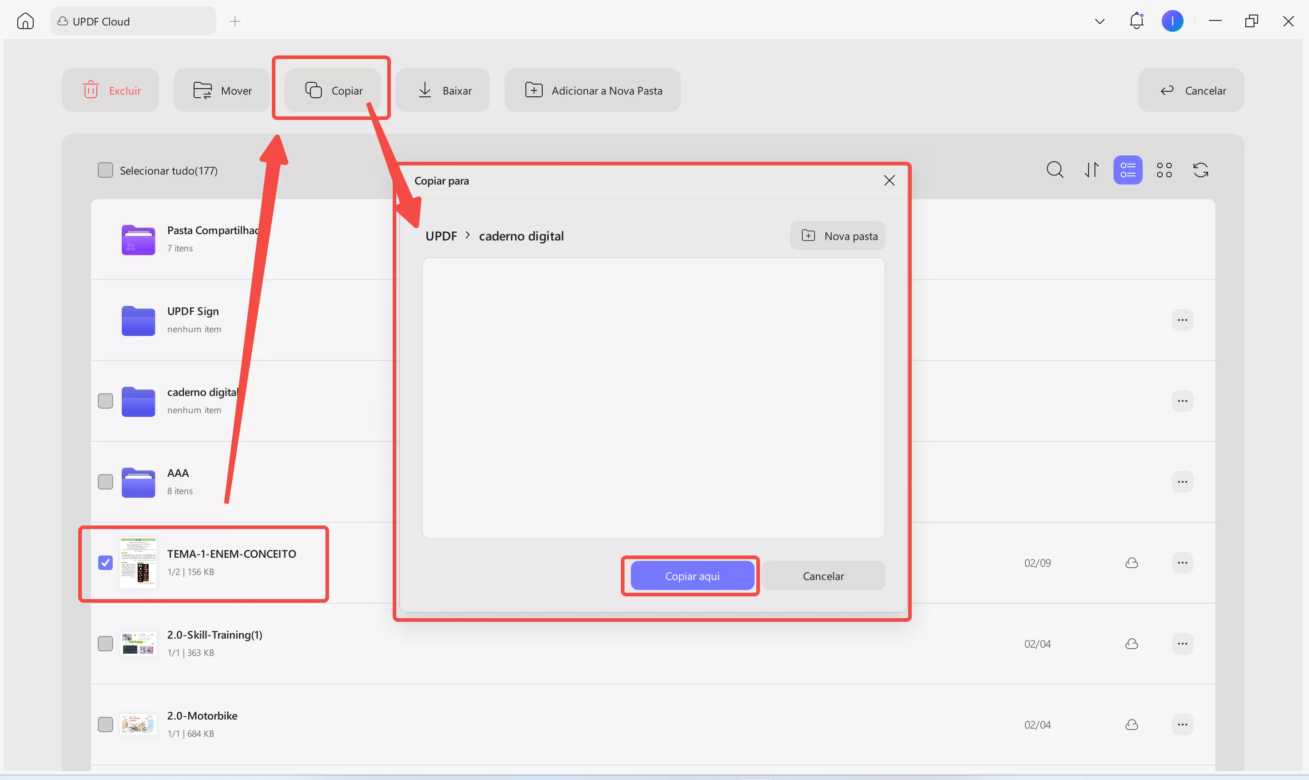Go to UPDF root in breadcrumb
Image resolution: width=1309 pixels, height=780 pixels.
click(x=441, y=236)
